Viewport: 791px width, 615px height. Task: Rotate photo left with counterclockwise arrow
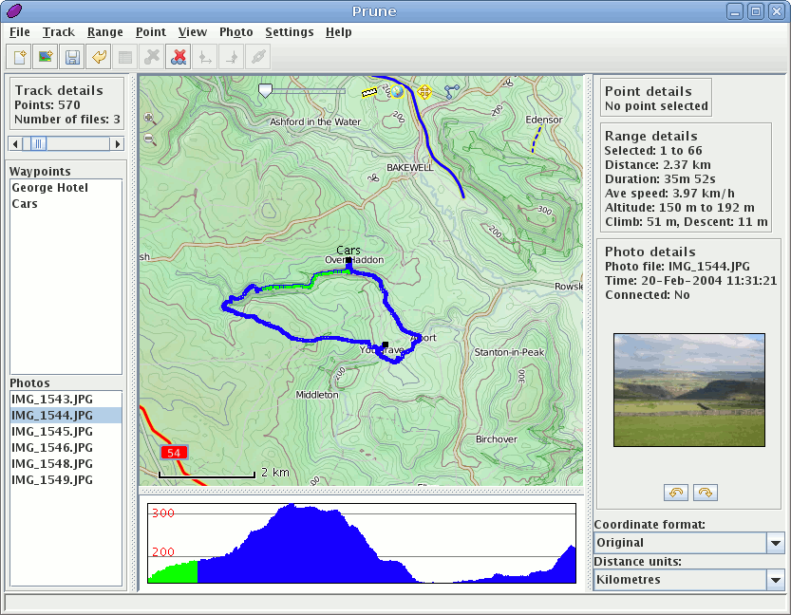[675, 492]
